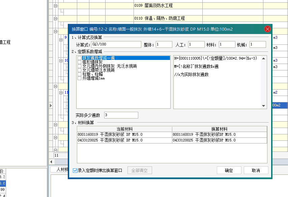The height and width of the screenshot is (197, 288).
Task: Collapse tree node of item 11
Action: point(61,93)
